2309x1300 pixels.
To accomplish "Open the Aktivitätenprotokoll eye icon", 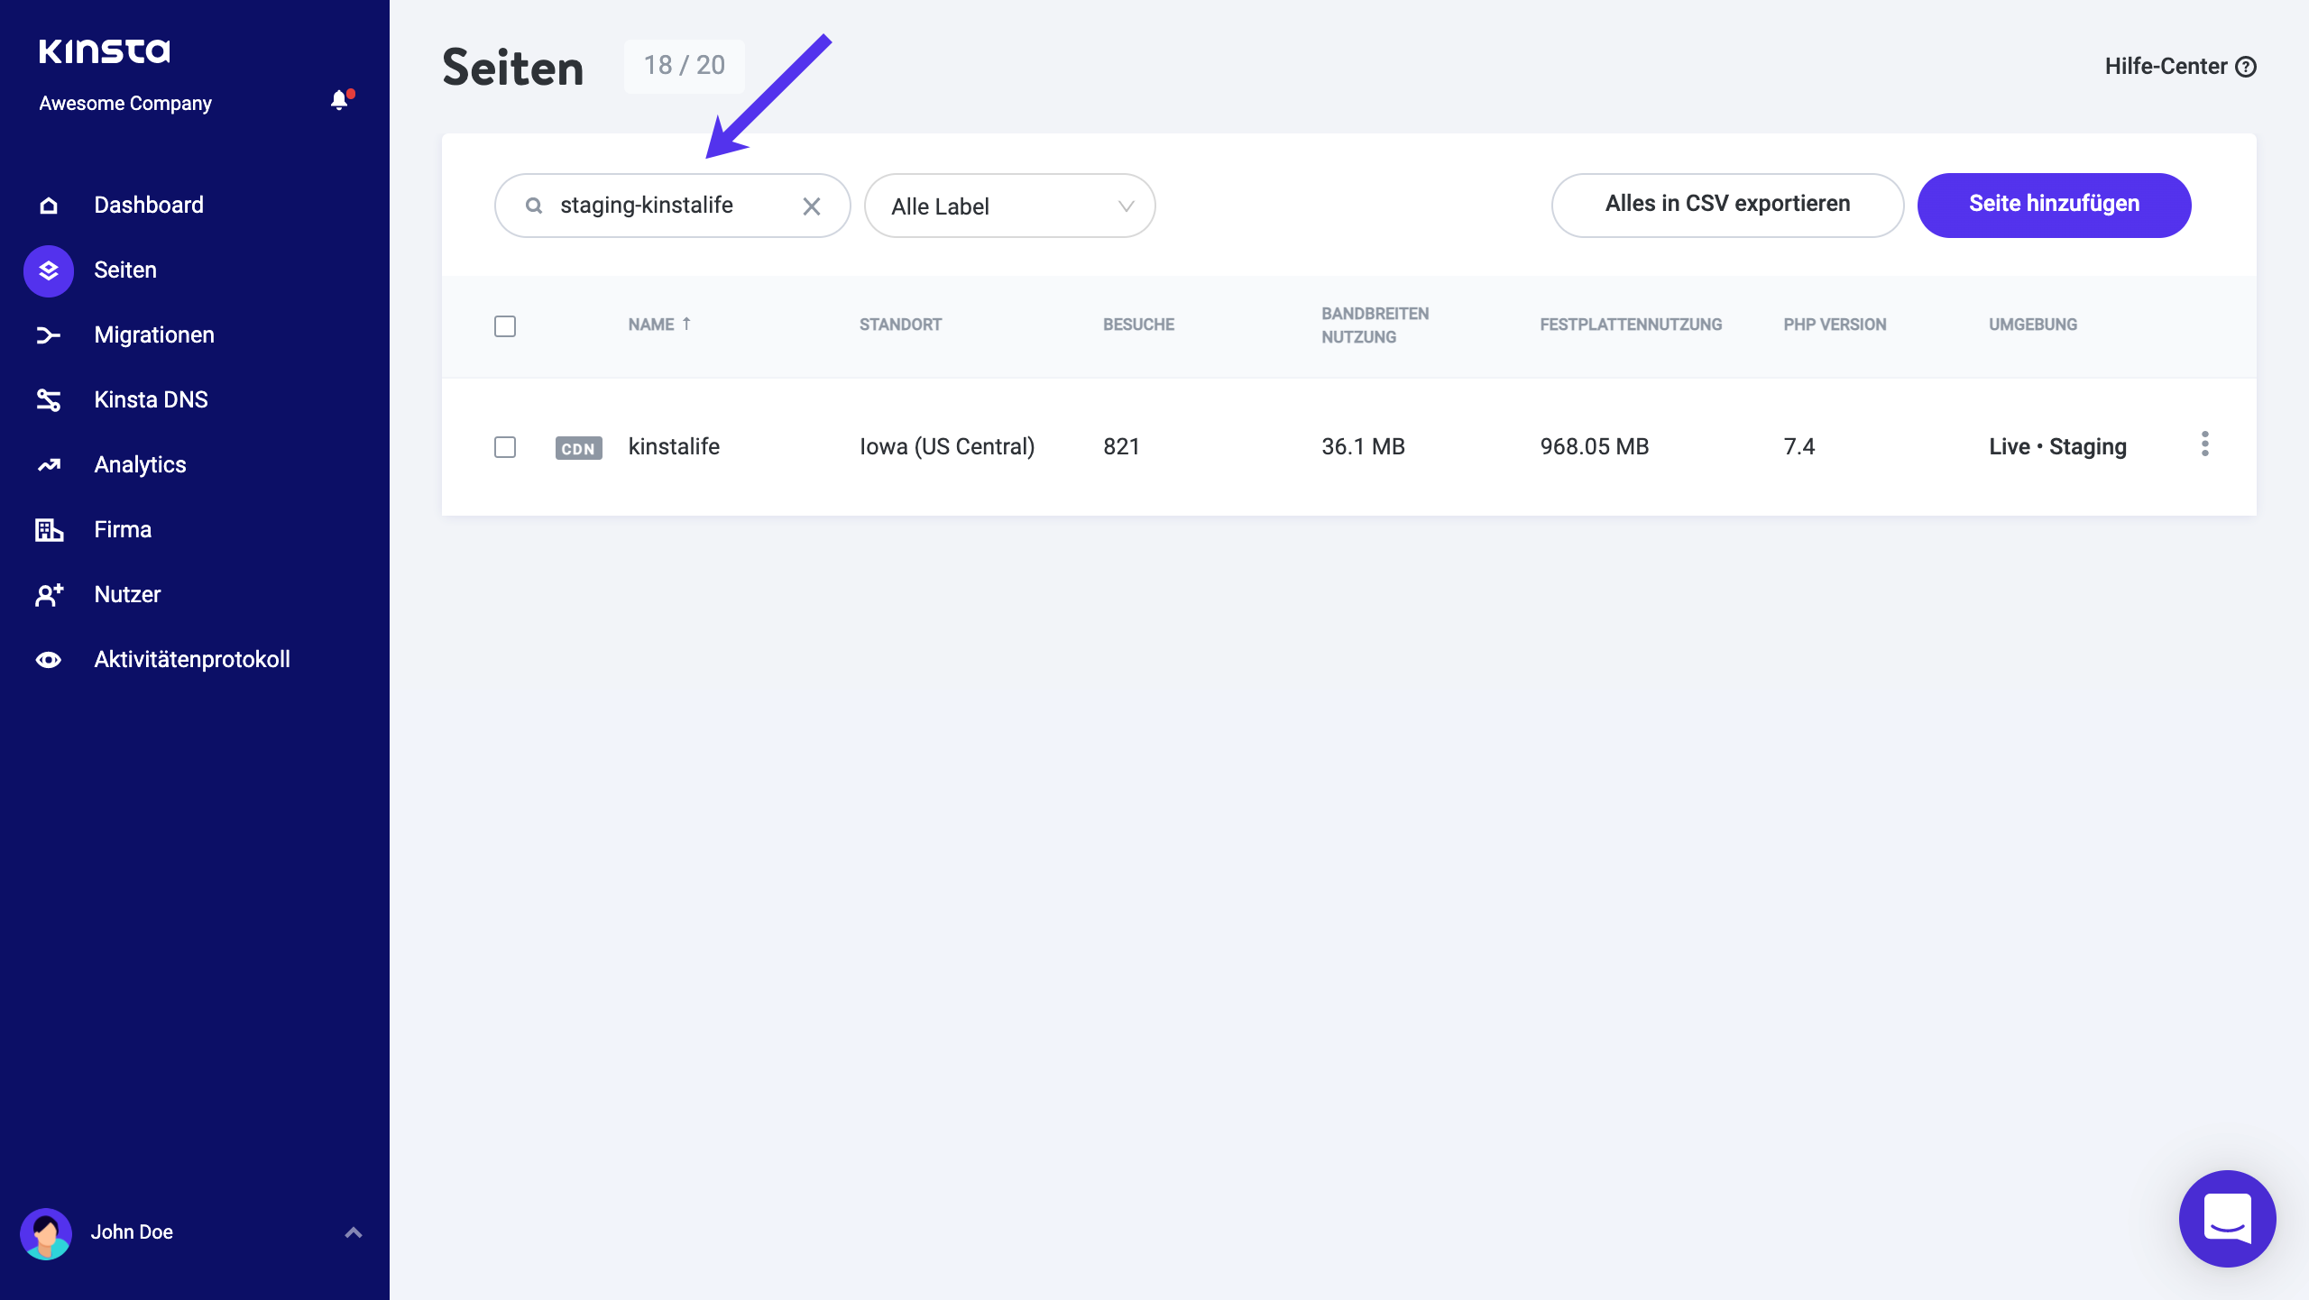I will point(48,659).
